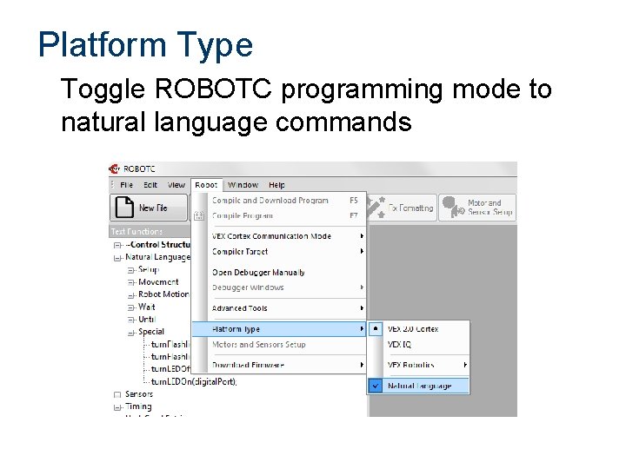Toggle the Wait tree node expander

click(131, 307)
